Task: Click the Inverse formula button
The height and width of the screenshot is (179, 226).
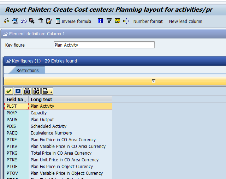Action: 73,21
